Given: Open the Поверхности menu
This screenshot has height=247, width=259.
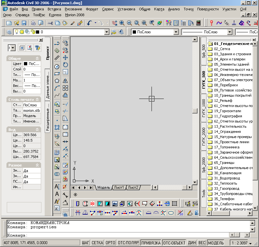Looking at the screenshot, I should pos(208,9).
